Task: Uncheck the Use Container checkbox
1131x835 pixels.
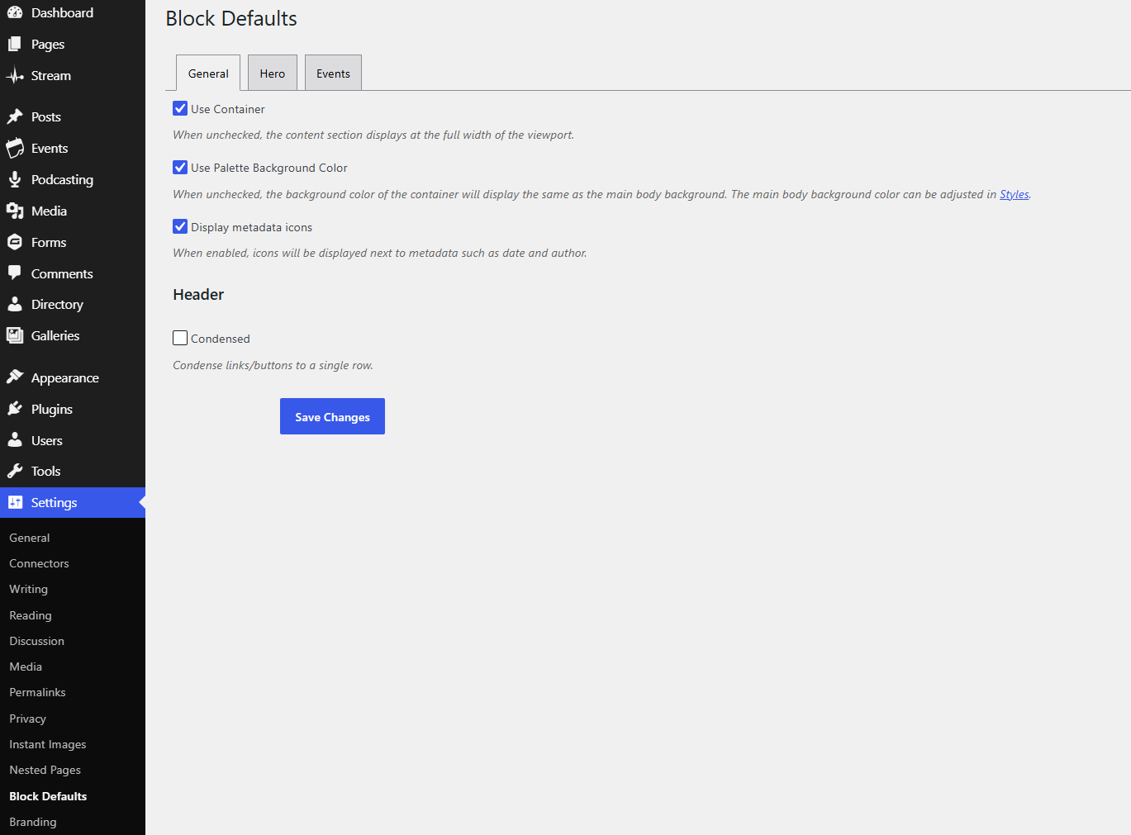Action: pyautogui.click(x=180, y=108)
